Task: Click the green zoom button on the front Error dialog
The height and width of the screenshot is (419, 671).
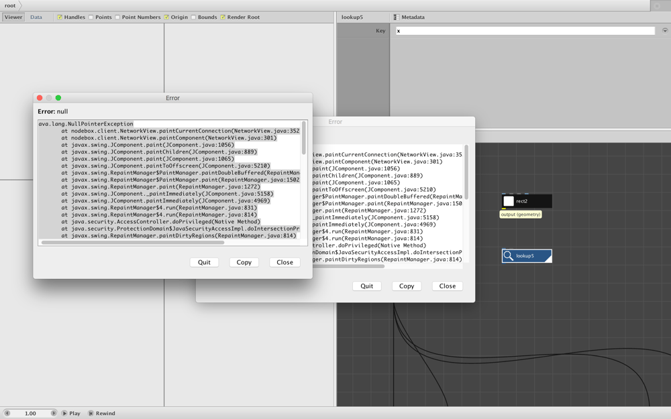Action: pos(58,98)
